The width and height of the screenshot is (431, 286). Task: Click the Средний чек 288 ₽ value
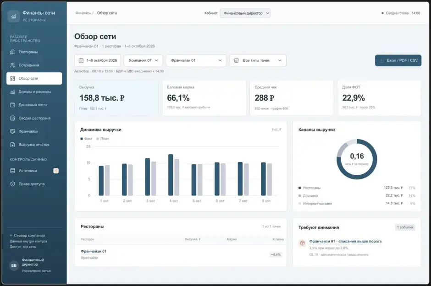(264, 98)
